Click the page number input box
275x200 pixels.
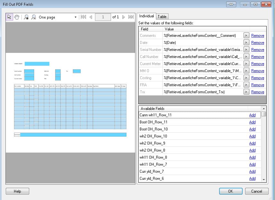pyautogui.click(x=103, y=17)
